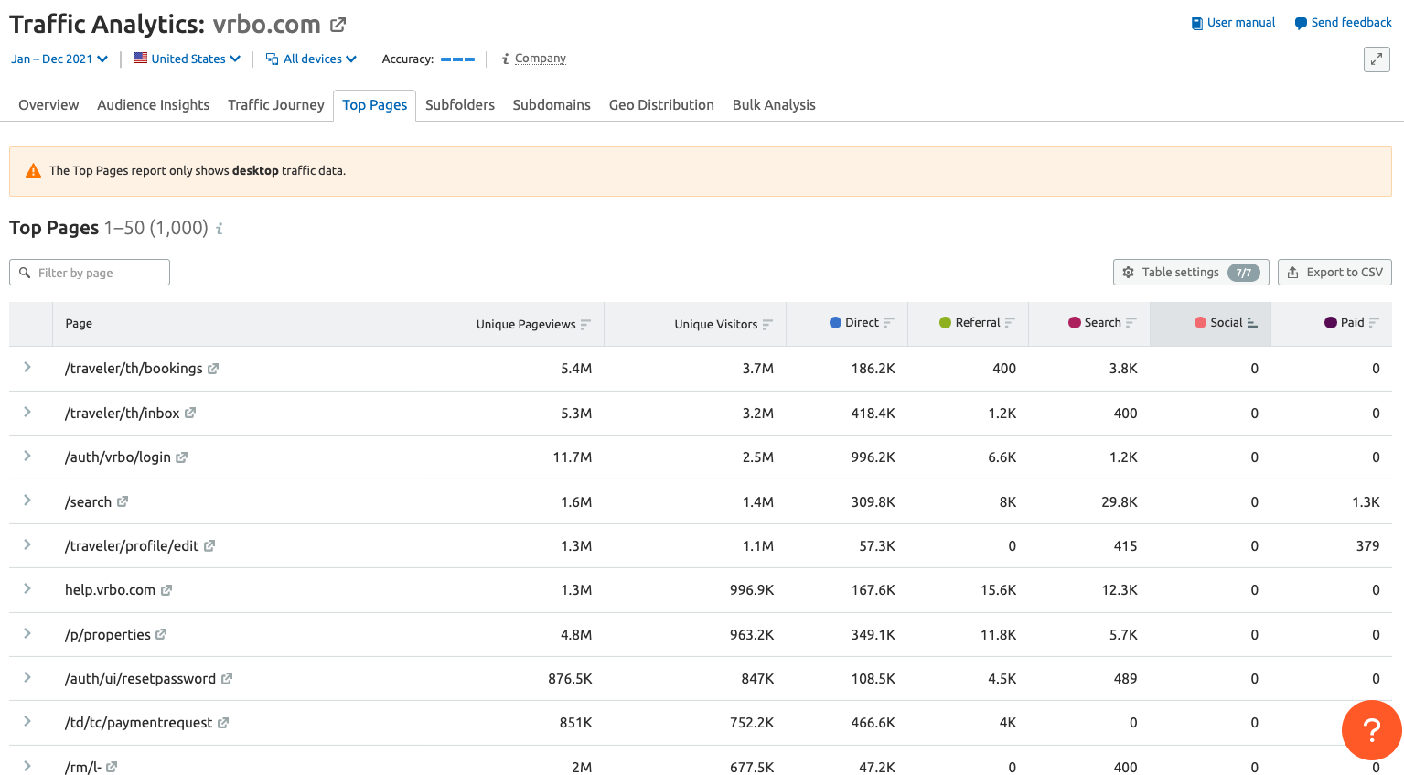Image resolution: width=1404 pixels, height=775 pixels.
Task: Open the orange help question mark bubble
Action: [1371, 730]
